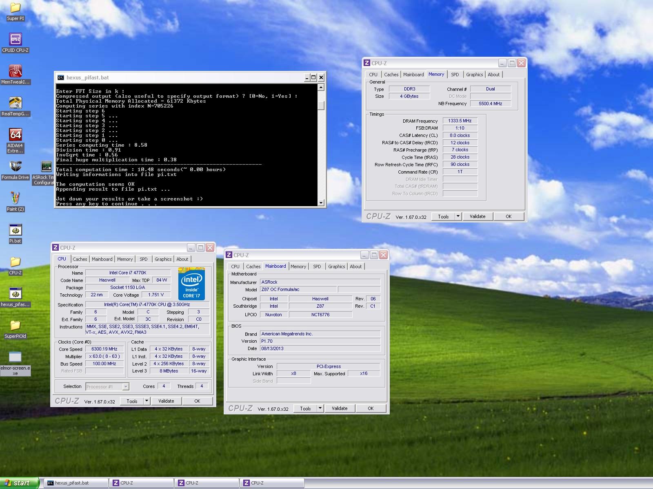The width and height of the screenshot is (653, 489).
Task: Click the Intel Core i7 4770K name field
Action: pos(128,273)
